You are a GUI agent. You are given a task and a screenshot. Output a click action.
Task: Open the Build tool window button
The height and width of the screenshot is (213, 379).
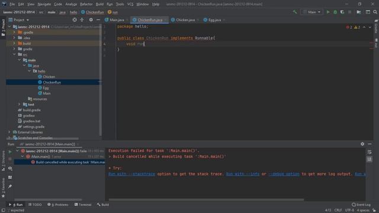click(x=103, y=205)
